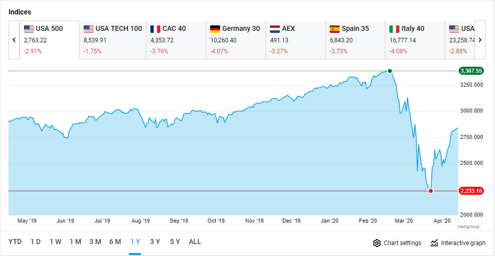Show ALL historical data range

coord(195,242)
